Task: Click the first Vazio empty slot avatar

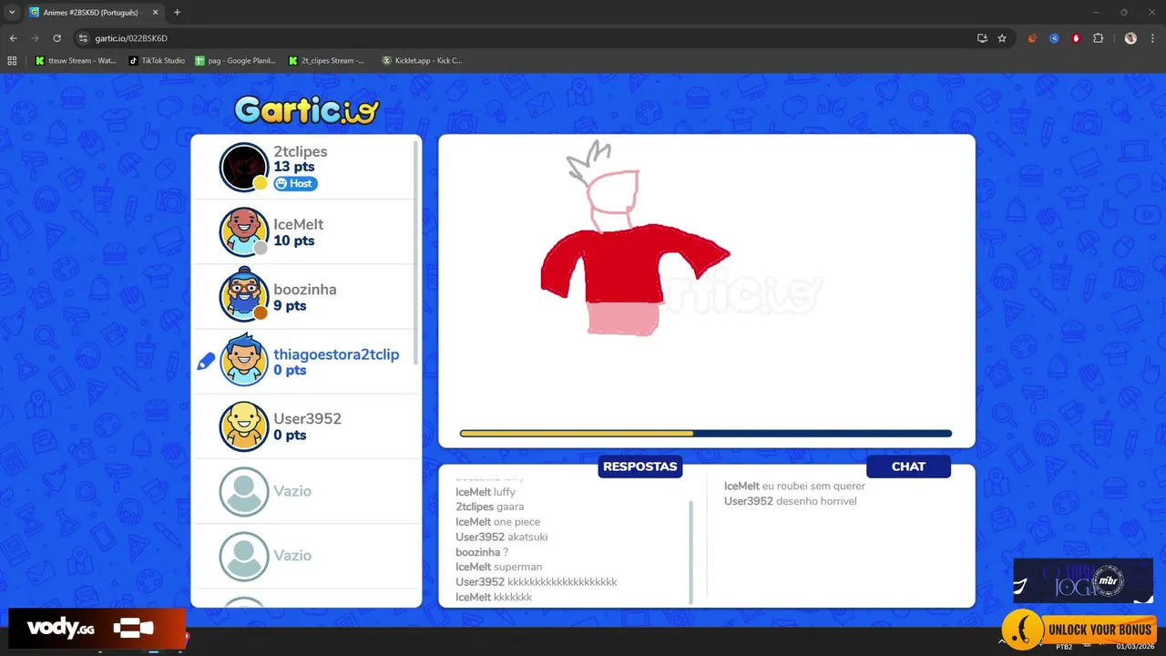Action: tap(244, 491)
